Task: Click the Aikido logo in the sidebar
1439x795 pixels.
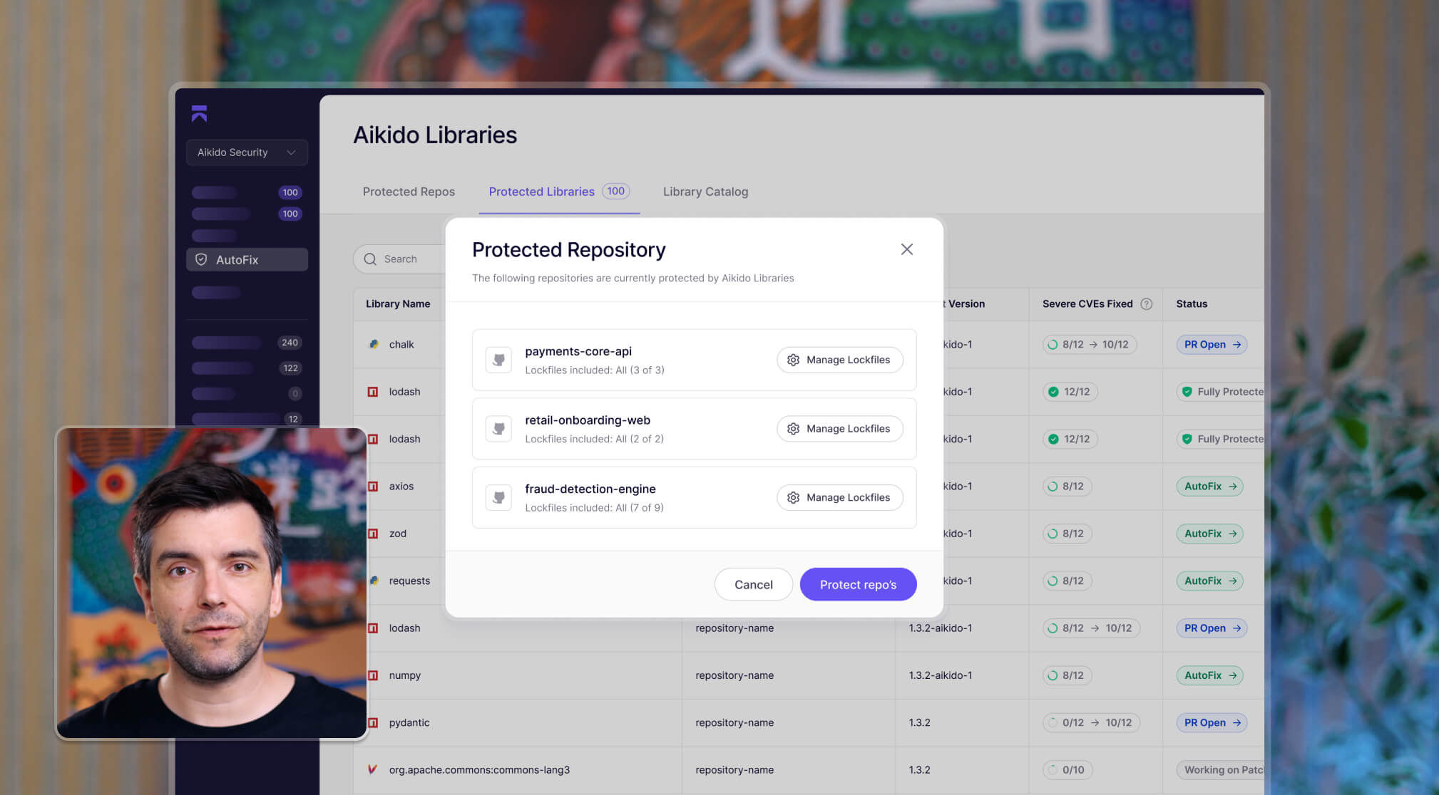Action: click(199, 113)
